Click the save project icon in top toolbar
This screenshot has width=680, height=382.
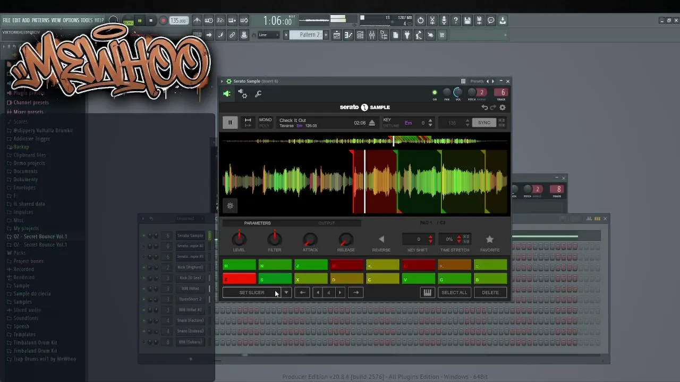467,21
